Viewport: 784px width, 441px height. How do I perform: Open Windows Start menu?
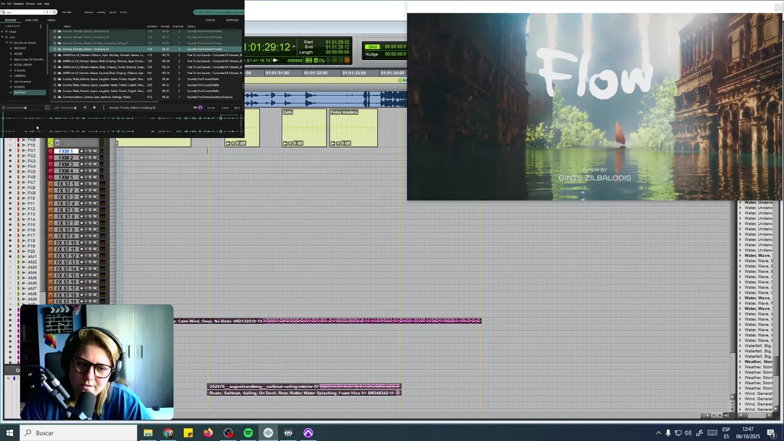(x=10, y=433)
